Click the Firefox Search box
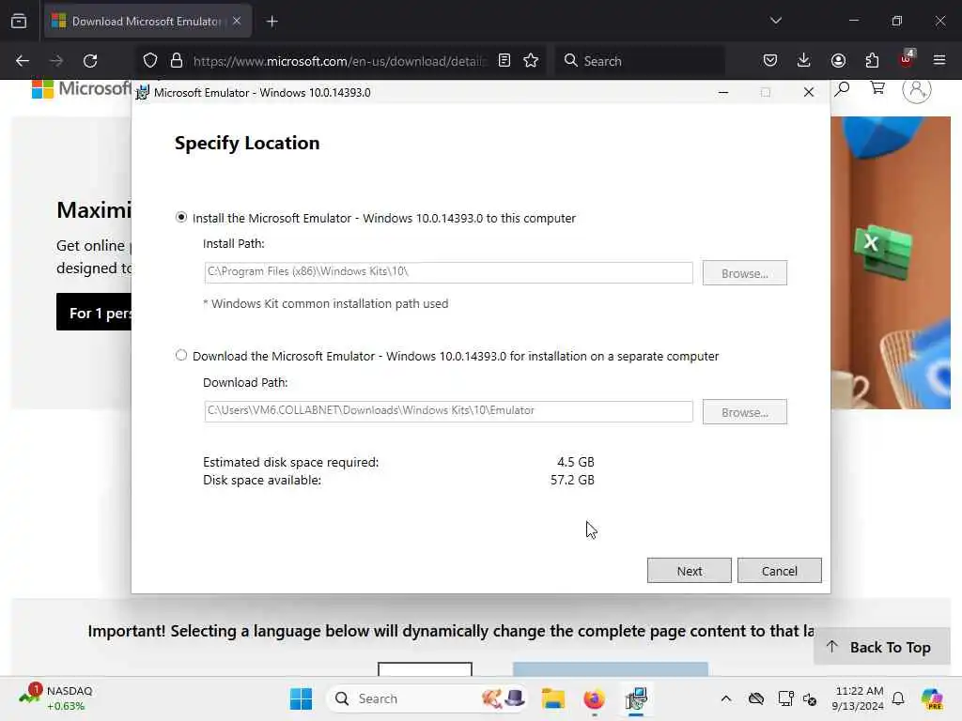Viewport: 962px width, 721px height. coord(639,61)
